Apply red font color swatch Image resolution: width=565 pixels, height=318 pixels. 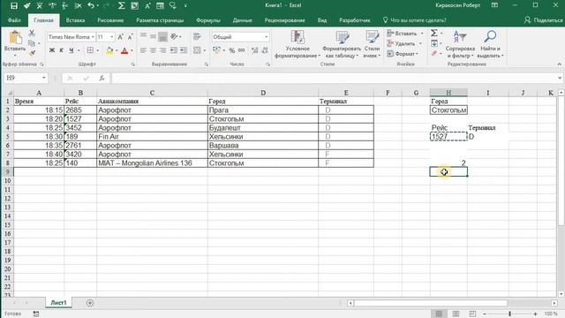[x=124, y=50]
